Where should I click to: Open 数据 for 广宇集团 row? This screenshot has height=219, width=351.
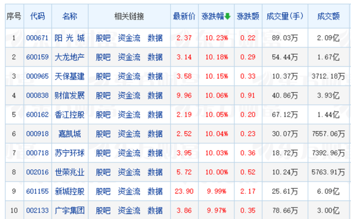(155, 211)
